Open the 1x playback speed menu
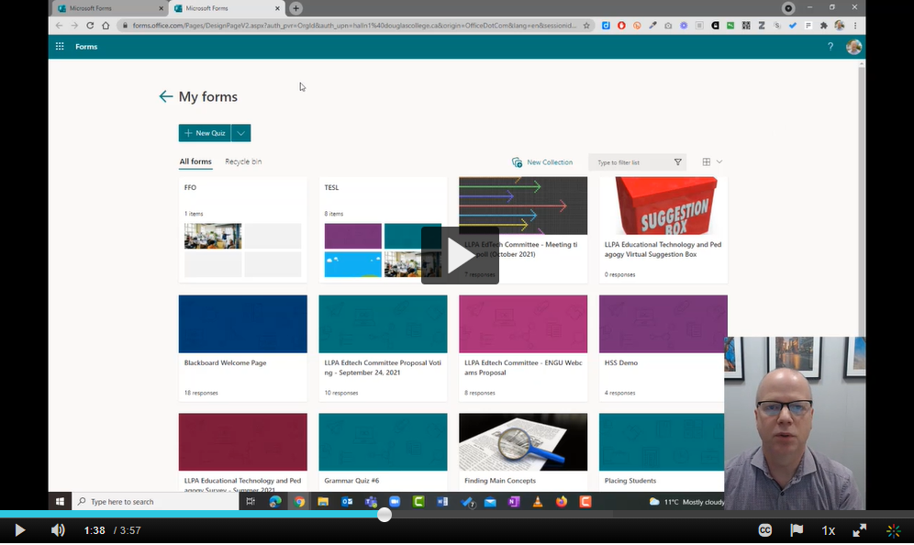Viewport: 914px width, 545px height. click(x=828, y=530)
